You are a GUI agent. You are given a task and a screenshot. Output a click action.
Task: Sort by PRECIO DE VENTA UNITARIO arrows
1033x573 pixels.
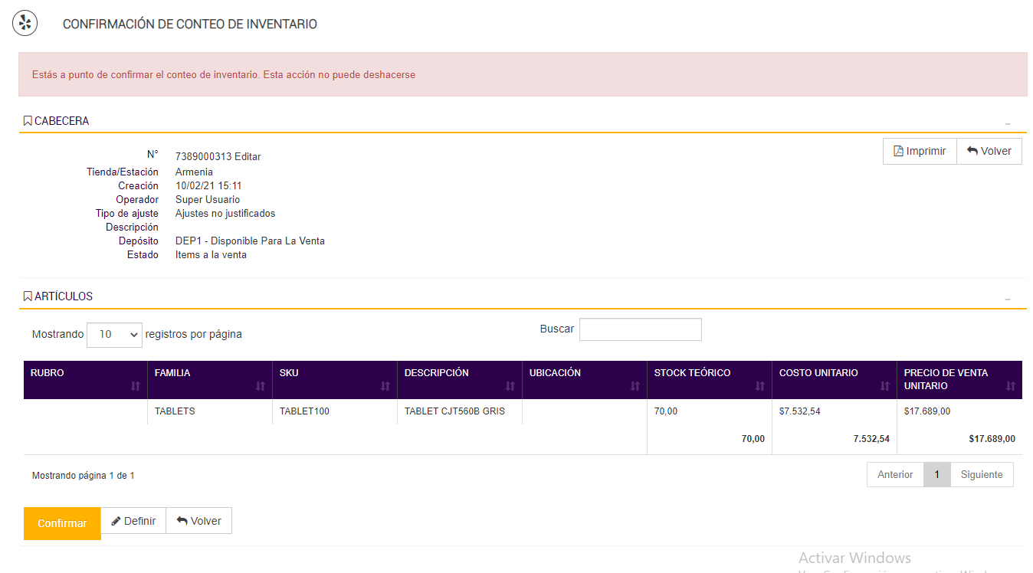point(1010,386)
